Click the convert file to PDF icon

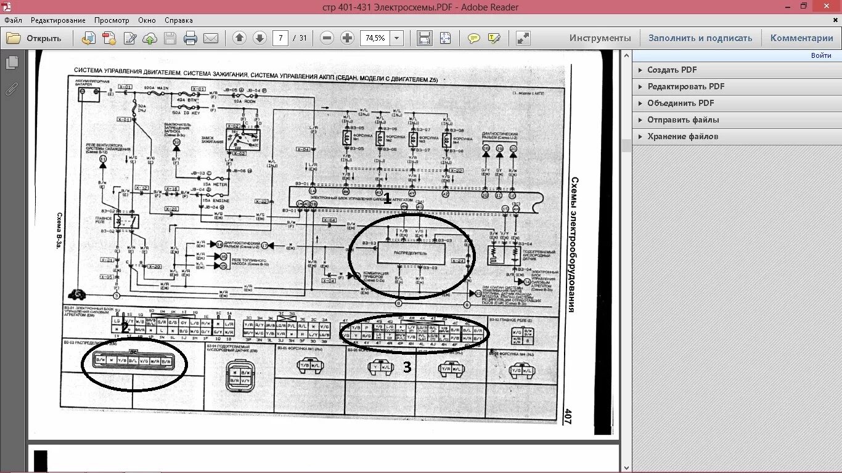[x=89, y=38]
